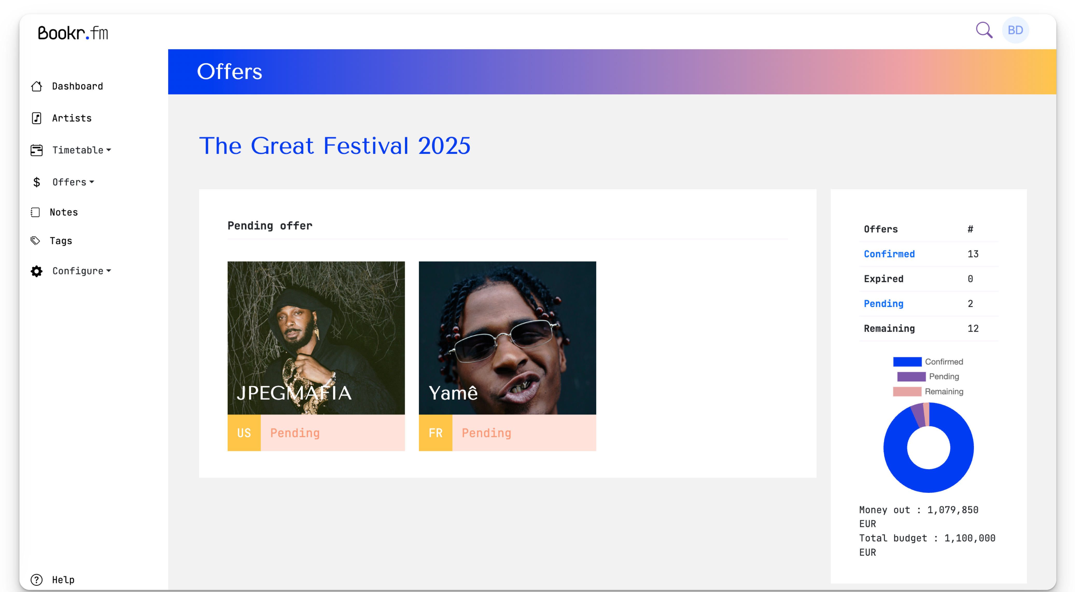Click the Offers dollar sign icon
The image size is (1075, 592).
point(37,182)
